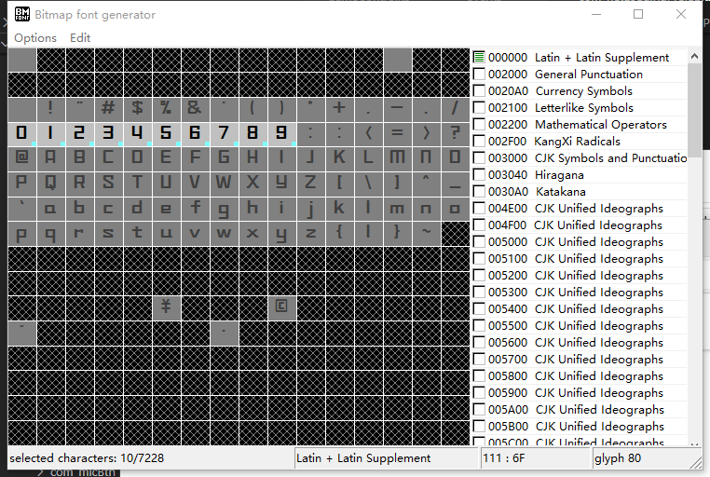Image resolution: width=710 pixels, height=477 pixels.
Task: Click the BMFont application icon in title bar
Action: [22, 15]
